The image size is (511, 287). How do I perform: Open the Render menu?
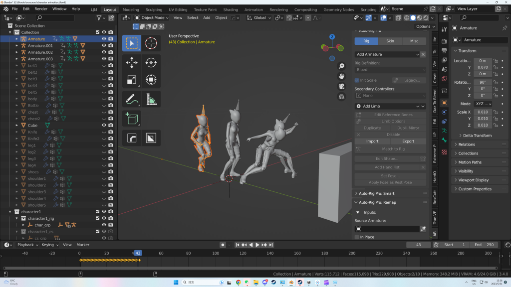(x=41, y=9)
